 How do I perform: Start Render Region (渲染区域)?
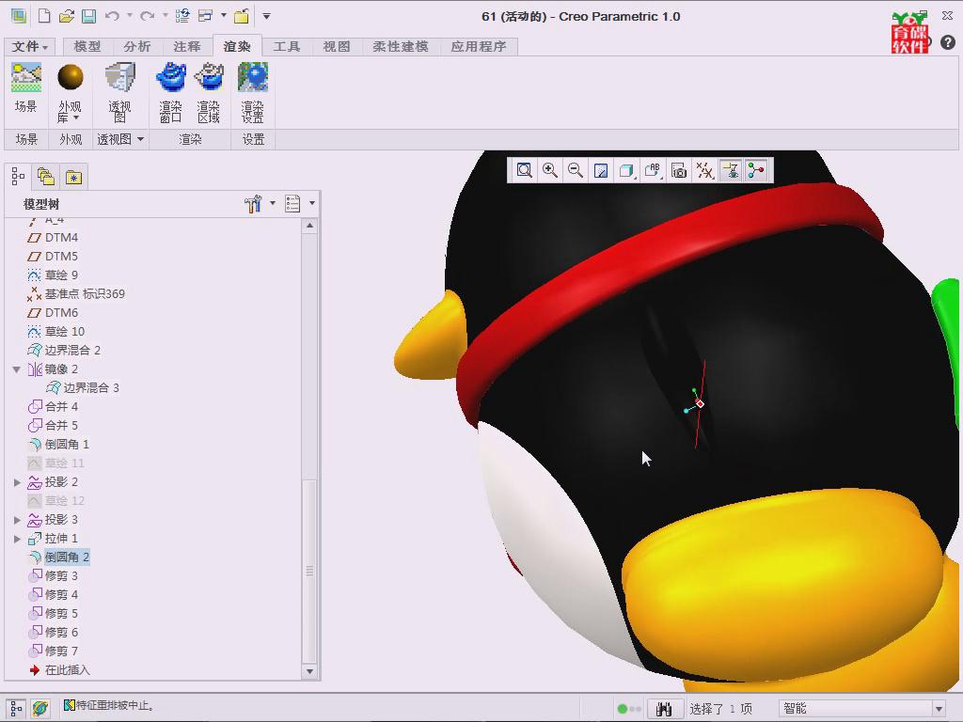[209, 93]
